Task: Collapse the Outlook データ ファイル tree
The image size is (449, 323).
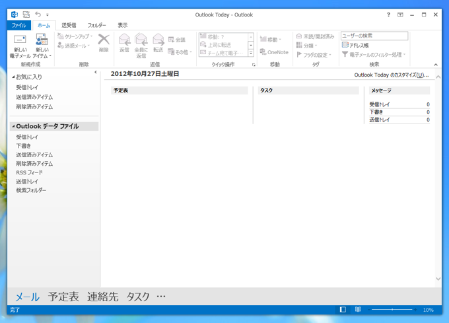Action: (13, 126)
